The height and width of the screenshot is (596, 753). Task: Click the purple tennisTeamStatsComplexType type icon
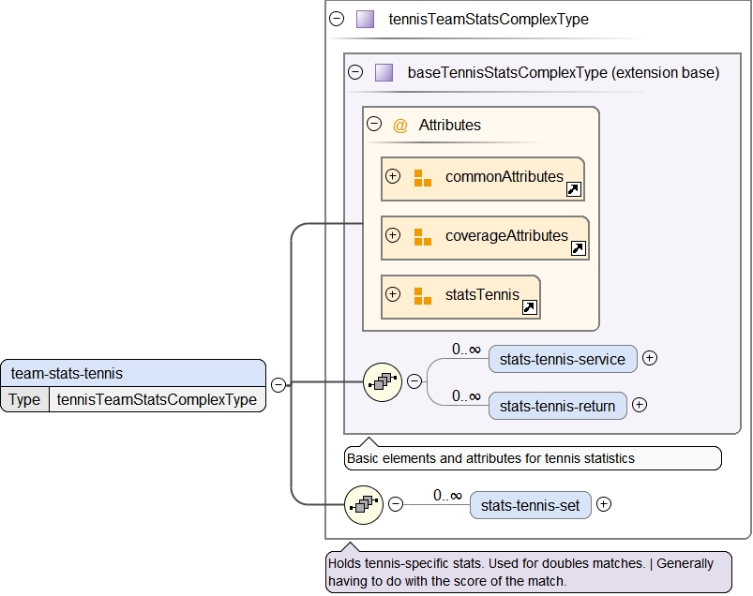point(365,19)
